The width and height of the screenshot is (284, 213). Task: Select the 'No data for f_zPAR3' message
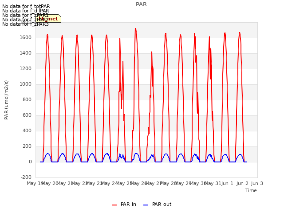tap(25, 24)
